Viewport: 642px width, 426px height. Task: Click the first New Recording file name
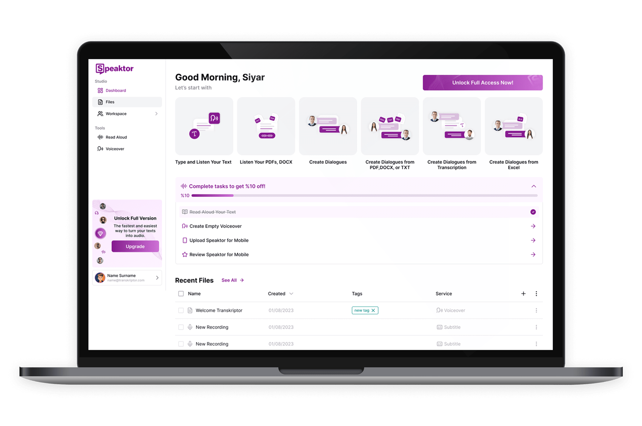212,327
